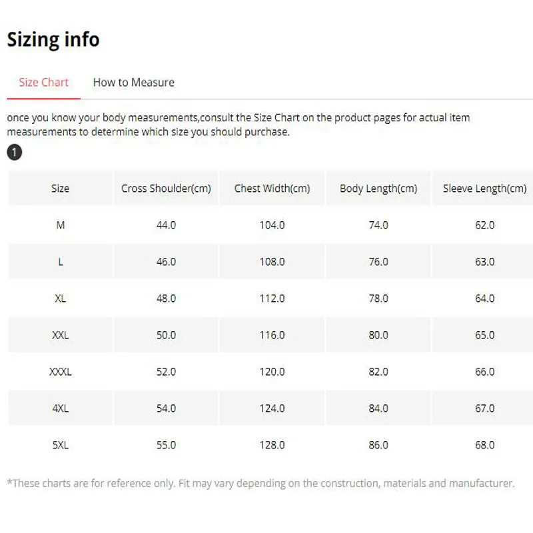Switch to the How to Measure tab
The image size is (533, 533).
click(134, 82)
